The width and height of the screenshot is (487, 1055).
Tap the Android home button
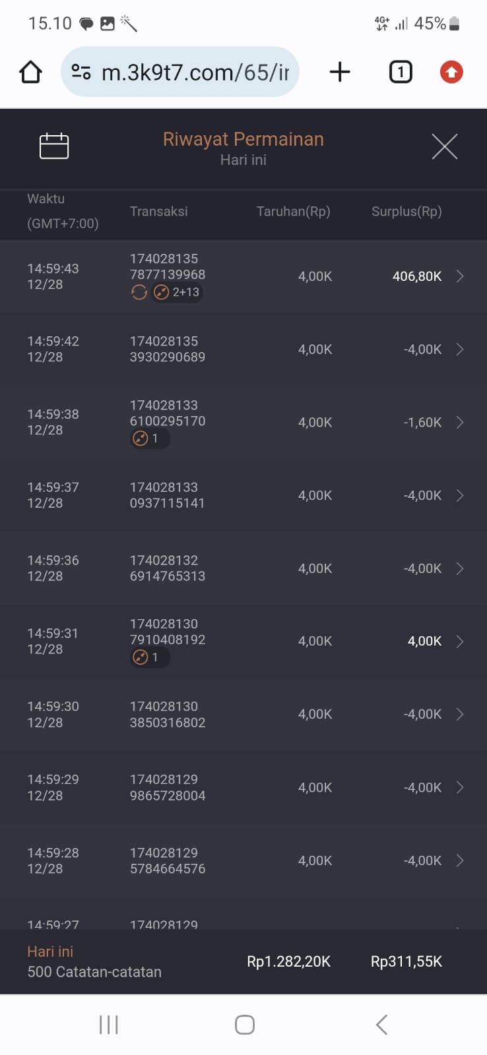244,1024
